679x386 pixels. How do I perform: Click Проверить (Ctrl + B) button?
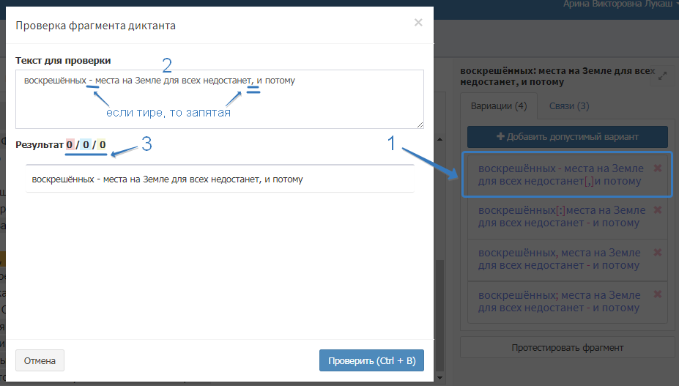coord(371,361)
